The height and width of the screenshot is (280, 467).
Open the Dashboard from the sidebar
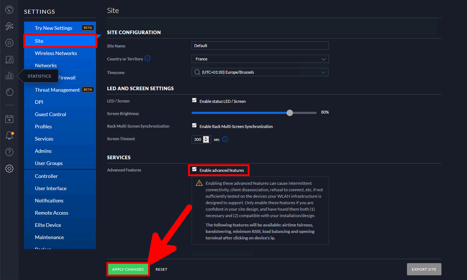(9, 9)
